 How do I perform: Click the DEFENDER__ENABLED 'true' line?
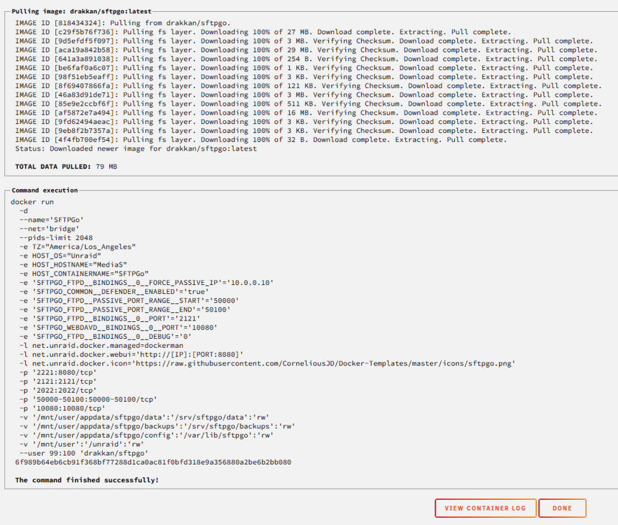[114, 292]
